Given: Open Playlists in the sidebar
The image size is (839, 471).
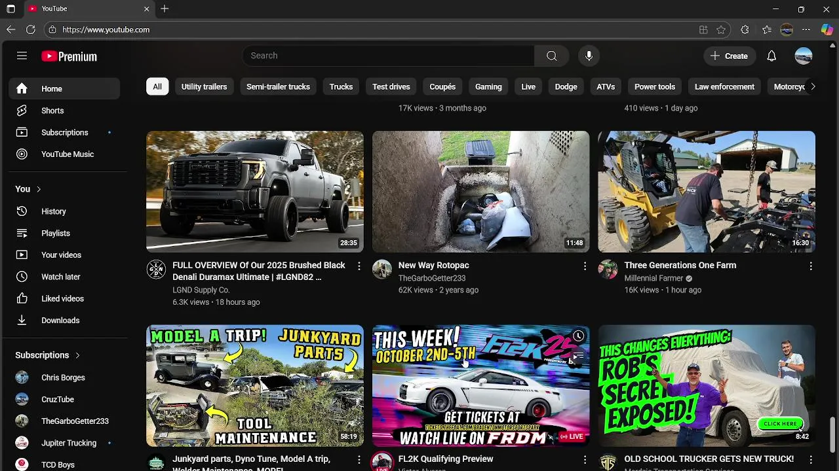Looking at the screenshot, I should pyautogui.click(x=64, y=233).
